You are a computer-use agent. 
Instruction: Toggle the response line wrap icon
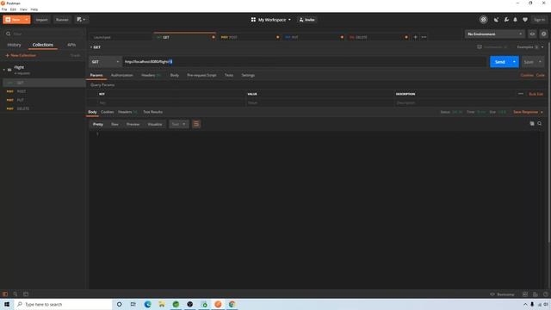click(x=196, y=124)
